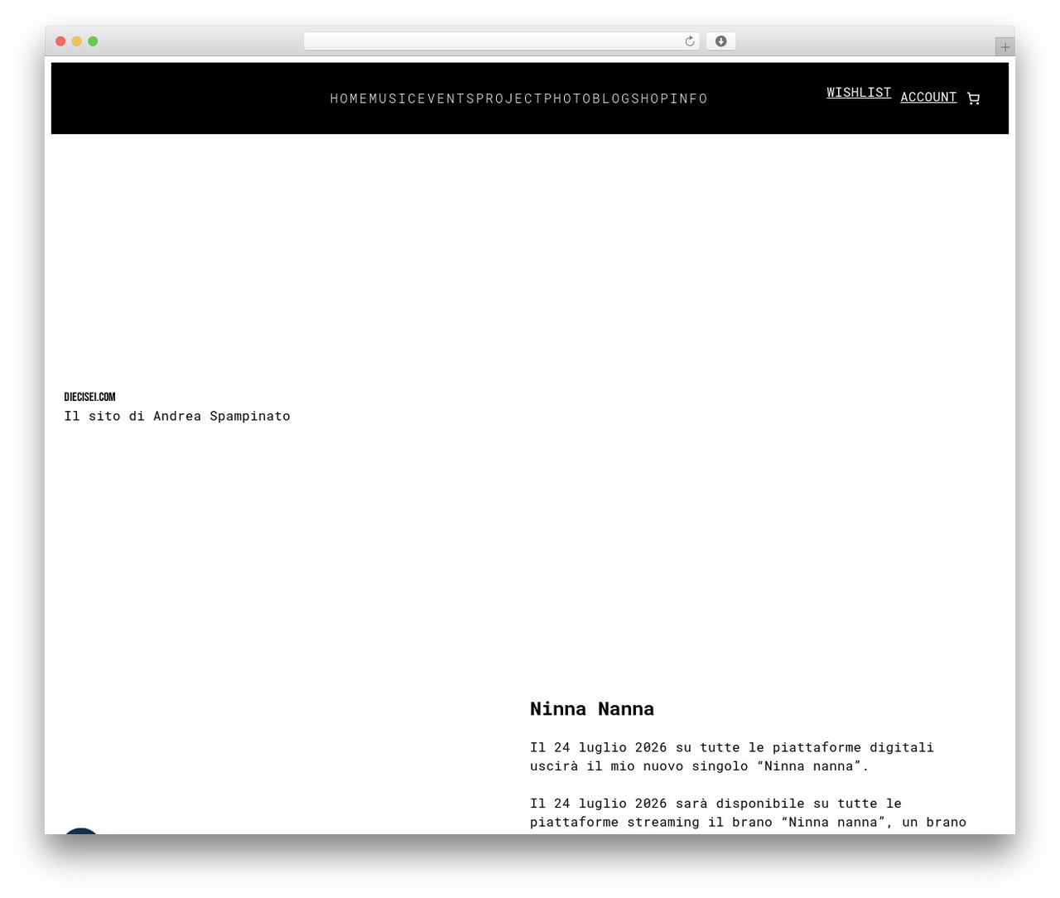Open the browser downloads button
Screen dimensions: 1060x898
point(720,41)
